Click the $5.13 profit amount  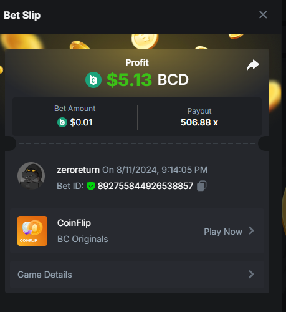click(x=129, y=80)
